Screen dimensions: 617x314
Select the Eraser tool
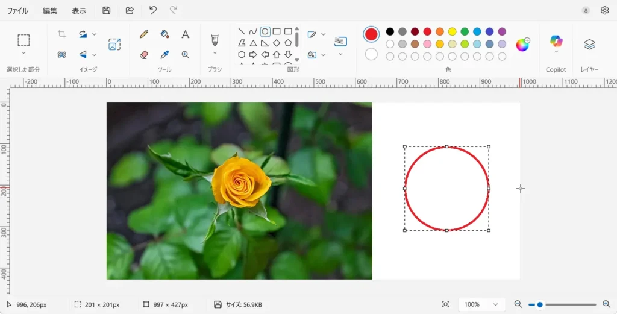pos(144,55)
